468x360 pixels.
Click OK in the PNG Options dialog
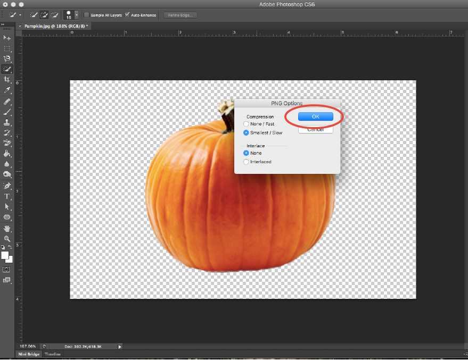315,116
